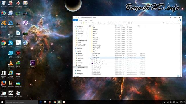The height and width of the screenshot is (104, 186).
Task: Launch Google Chrome from the desktop
Action: (x=3, y=44)
